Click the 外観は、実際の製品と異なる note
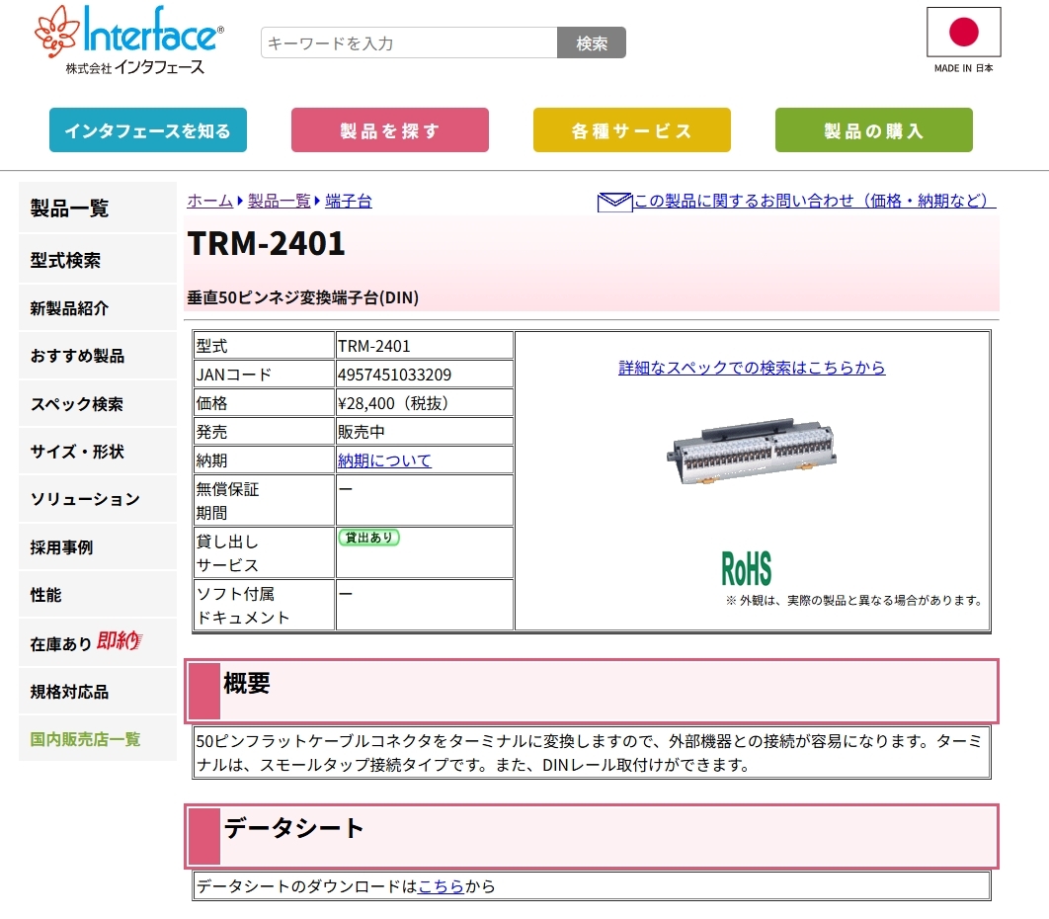Image resolution: width=1049 pixels, height=919 pixels. coord(854,601)
